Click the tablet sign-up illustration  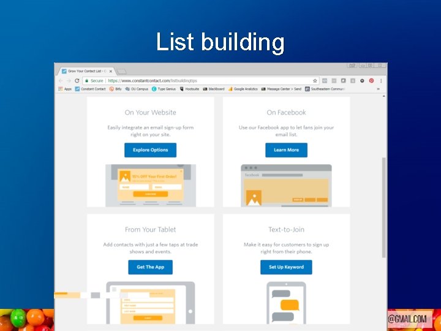point(151,303)
